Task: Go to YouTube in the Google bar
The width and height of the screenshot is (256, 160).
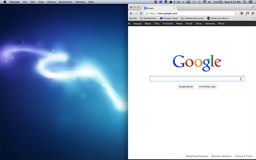Action: tap(167, 23)
